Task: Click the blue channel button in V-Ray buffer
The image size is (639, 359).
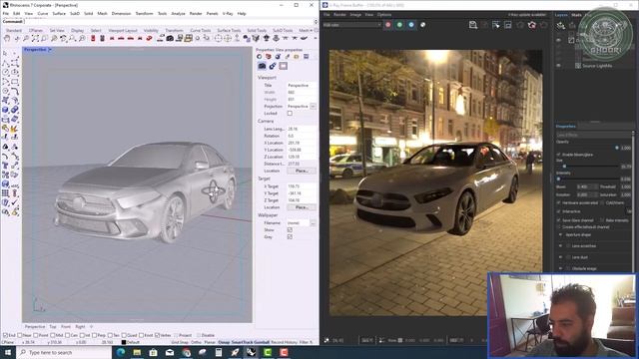Action: point(411,25)
